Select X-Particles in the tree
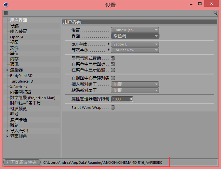The image size is (221, 169). (x=18, y=87)
